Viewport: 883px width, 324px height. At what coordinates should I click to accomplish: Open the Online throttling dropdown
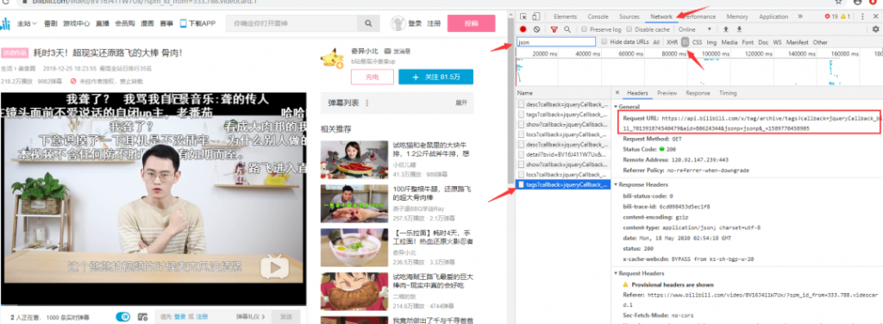(695, 29)
